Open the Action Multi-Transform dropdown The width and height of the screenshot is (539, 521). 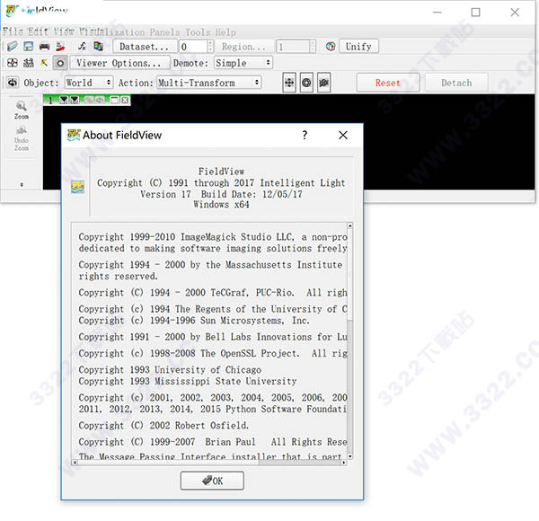pos(208,83)
